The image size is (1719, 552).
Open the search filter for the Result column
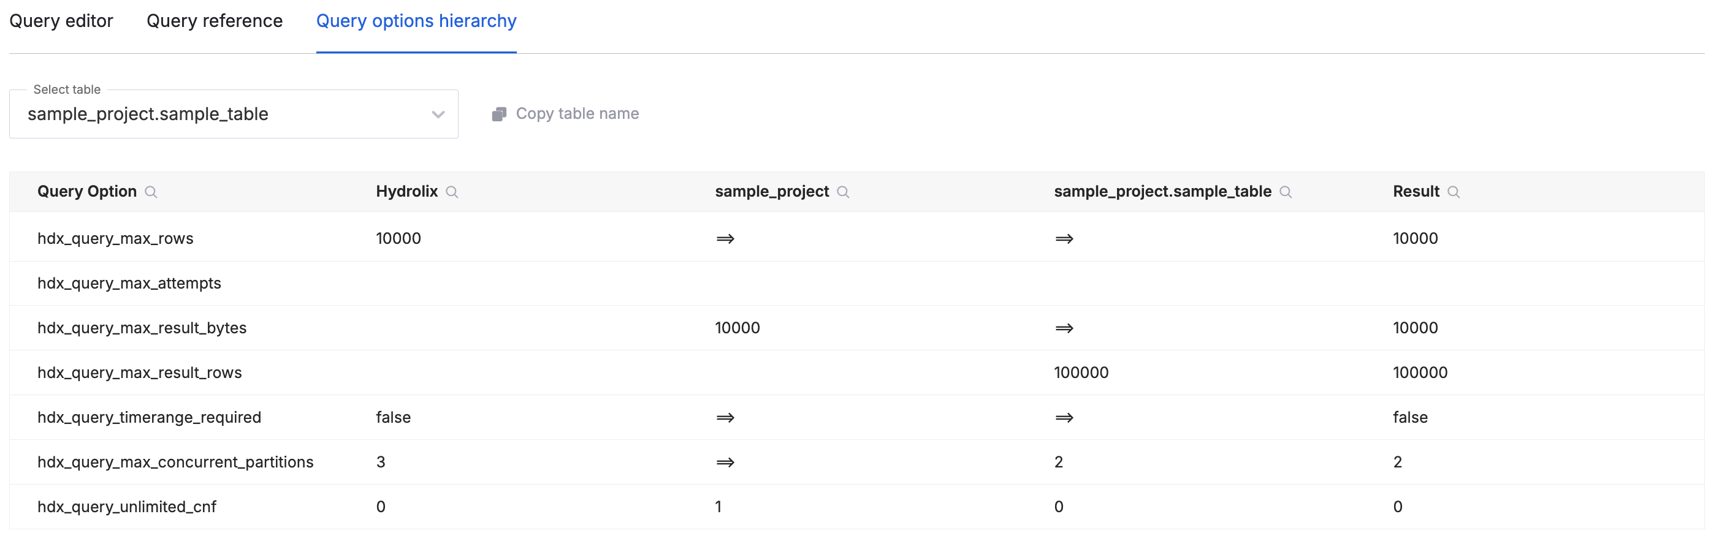pyautogui.click(x=1455, y=192)
